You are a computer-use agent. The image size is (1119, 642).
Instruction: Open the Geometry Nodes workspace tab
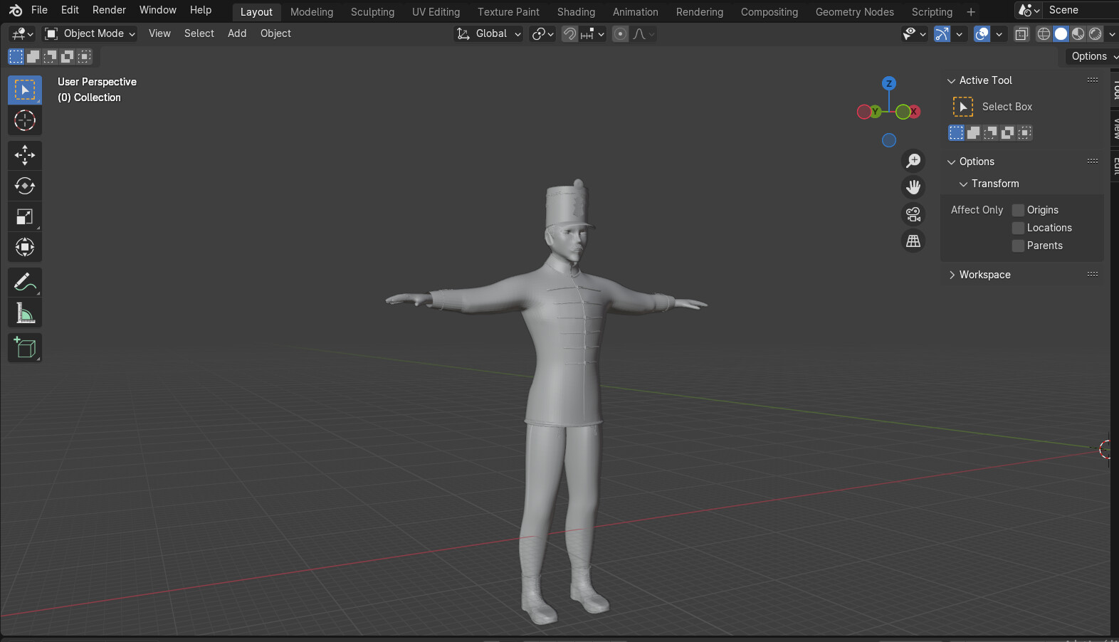pos(854,12)
